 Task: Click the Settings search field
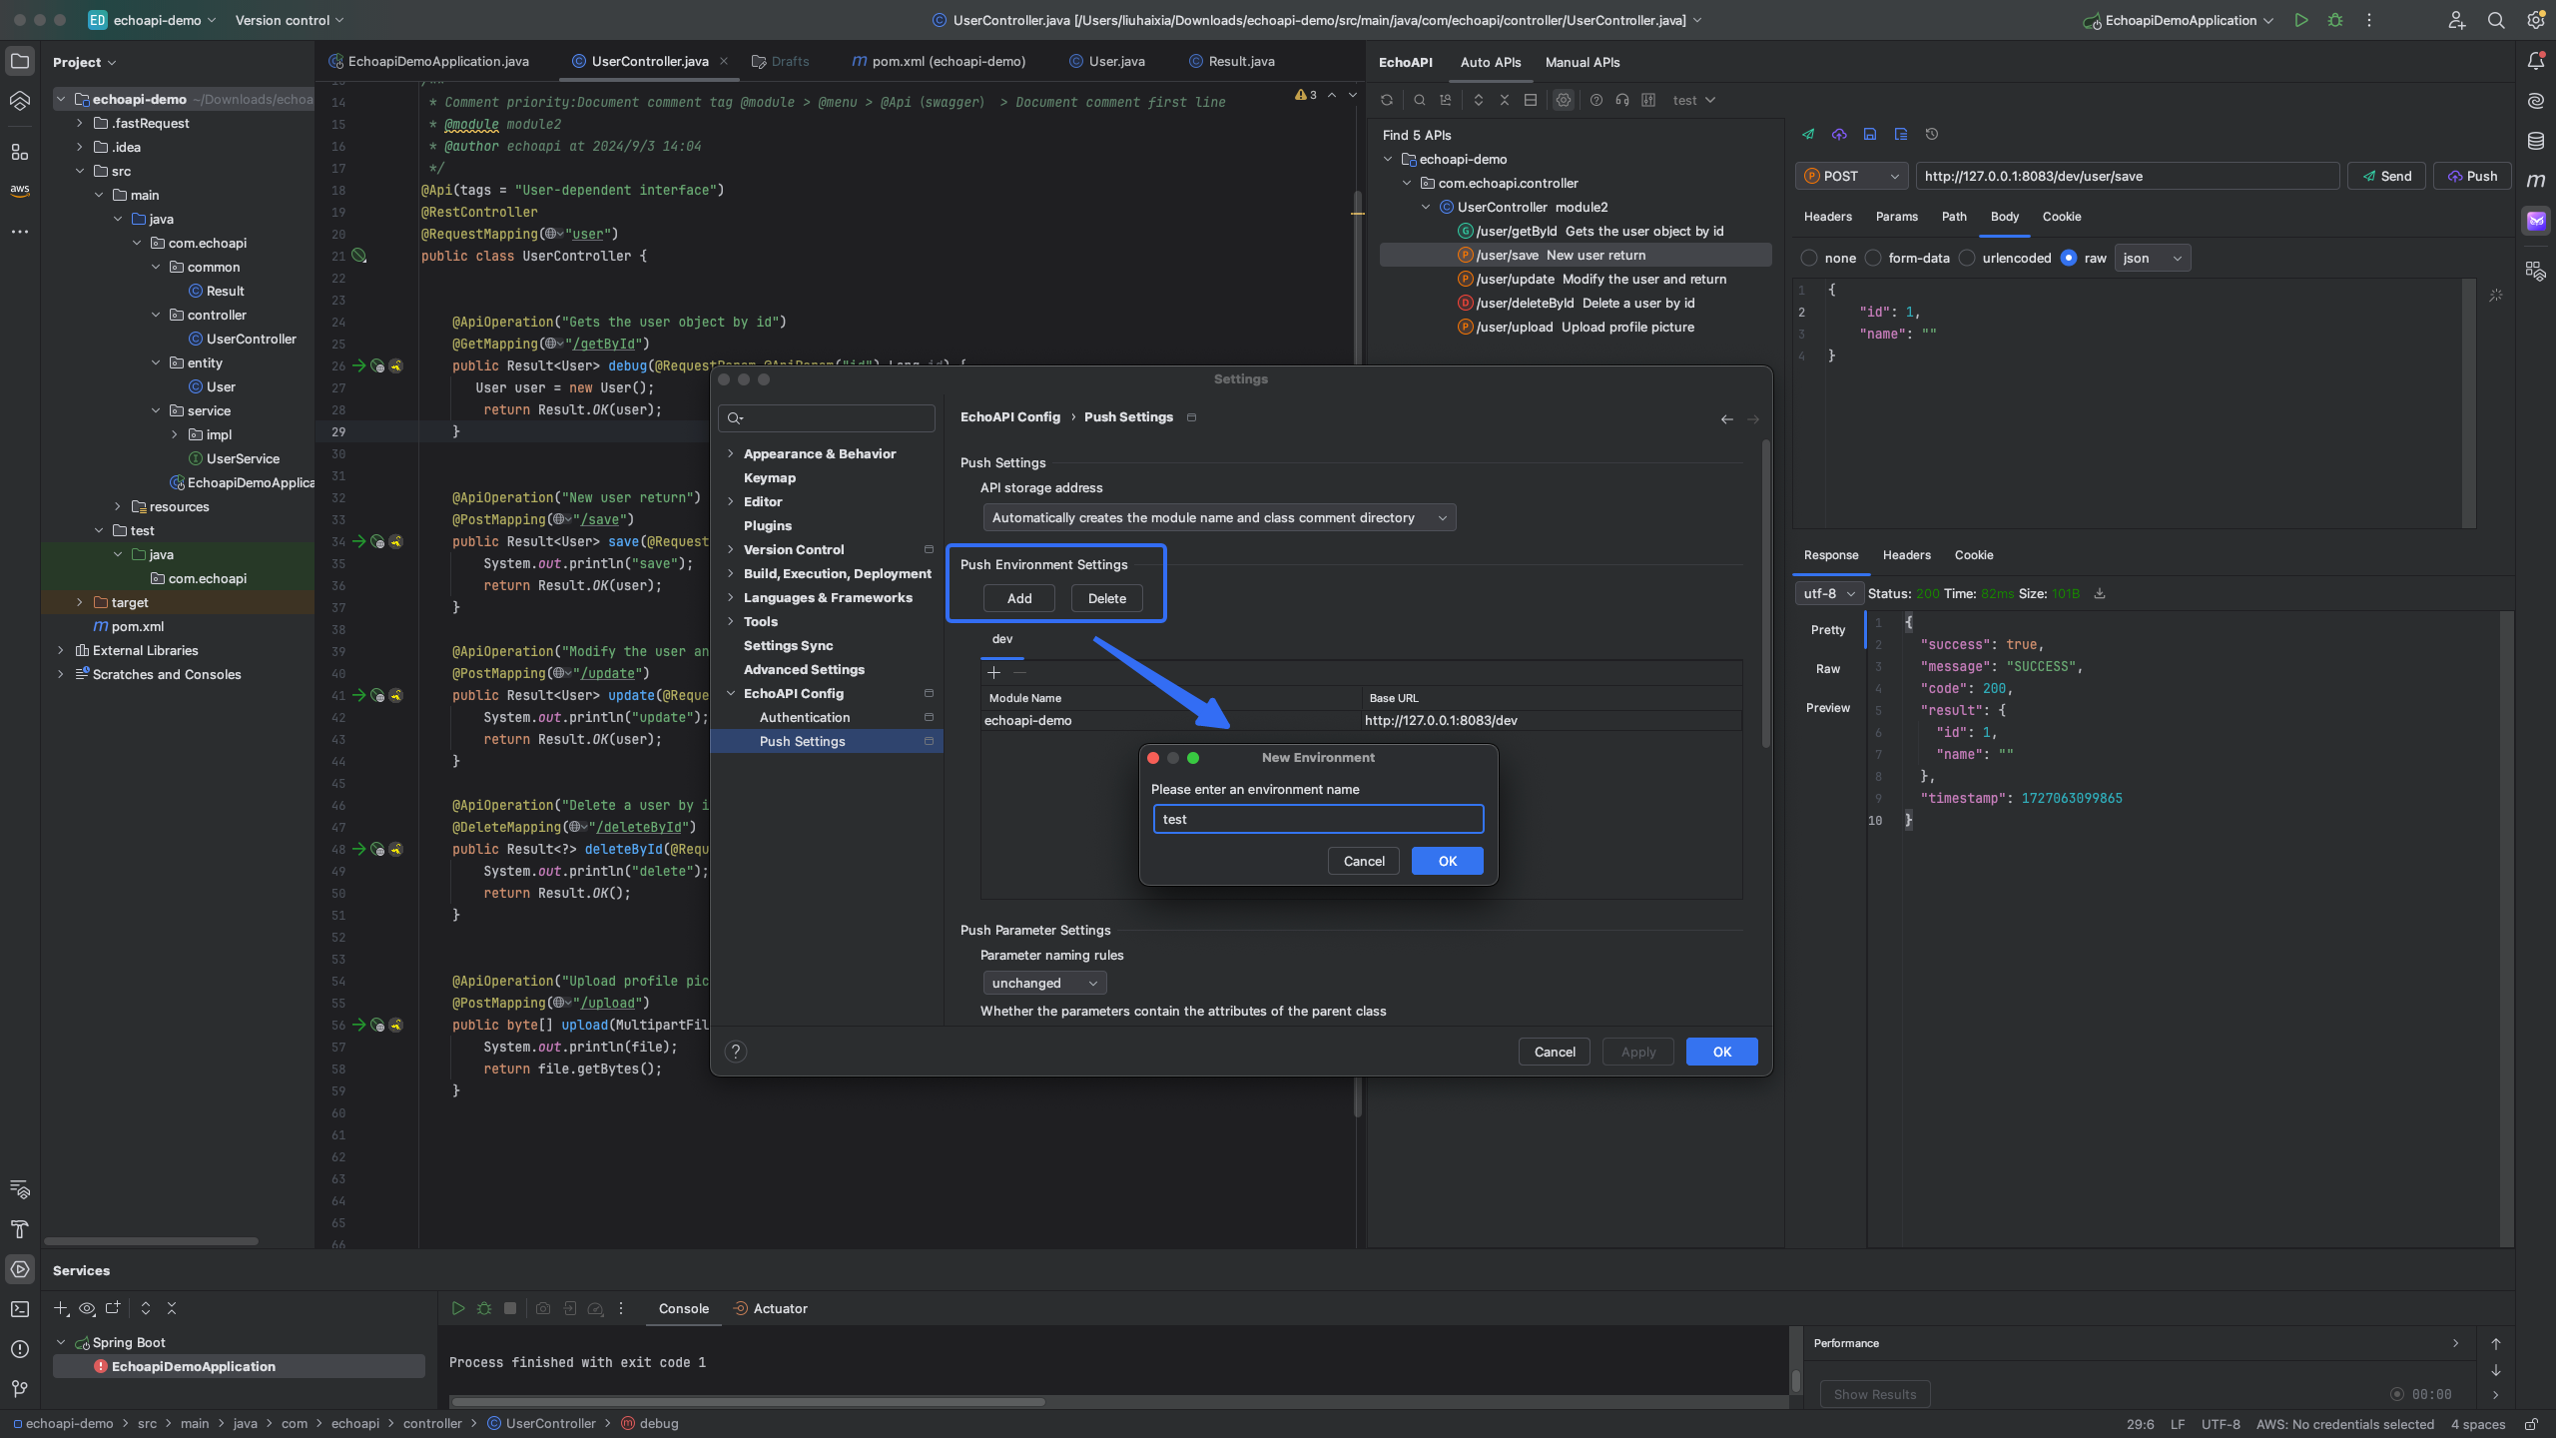coord(827,417)
